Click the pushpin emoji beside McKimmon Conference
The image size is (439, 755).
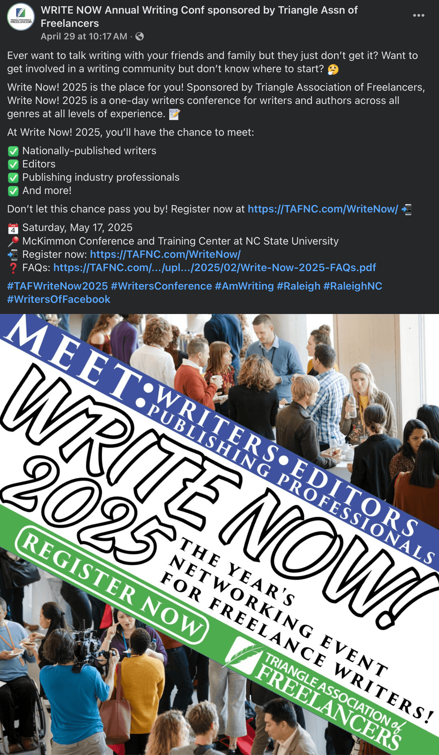[13, 241]
